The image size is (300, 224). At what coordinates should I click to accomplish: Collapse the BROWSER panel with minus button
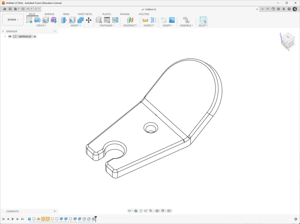point(55,31)
